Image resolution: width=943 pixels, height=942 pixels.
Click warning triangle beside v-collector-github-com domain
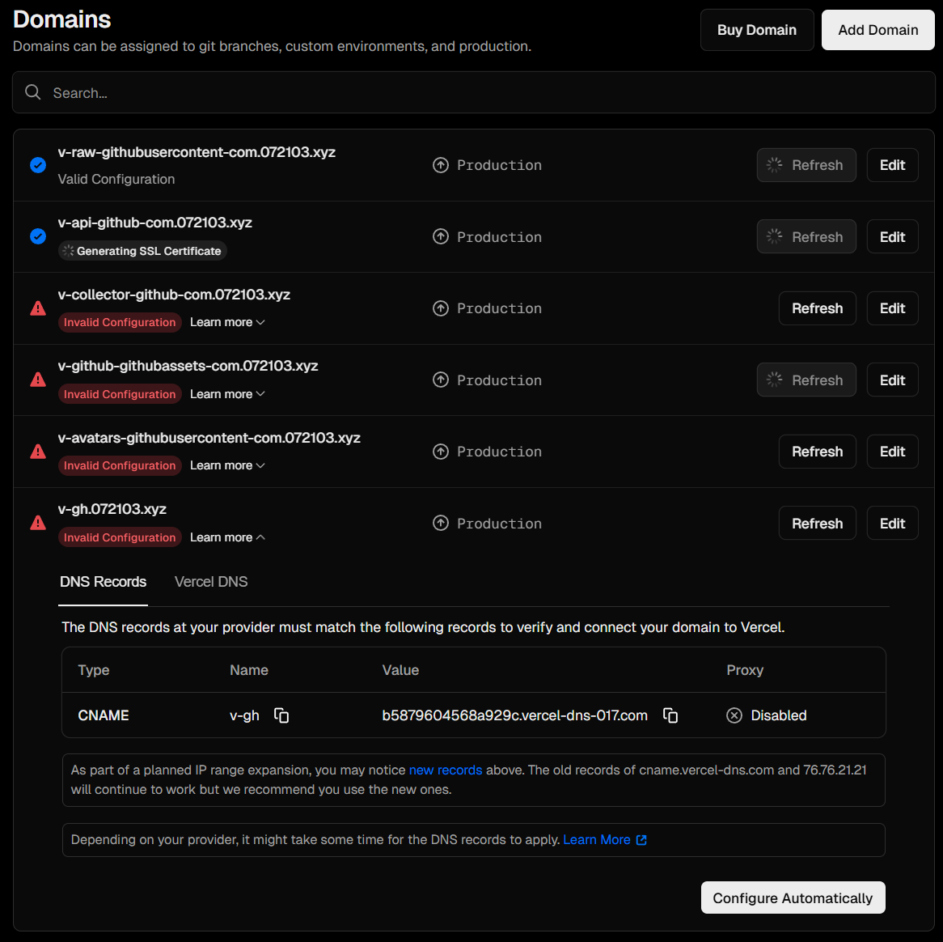[x=38, y=308]
